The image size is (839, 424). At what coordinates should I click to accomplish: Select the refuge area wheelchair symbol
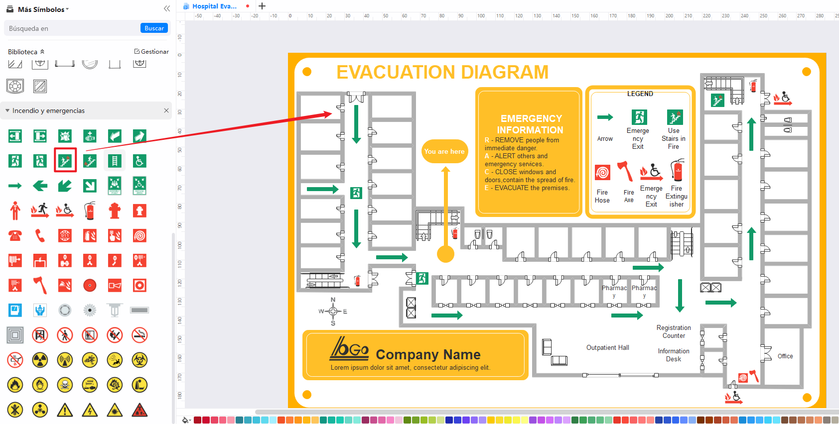click(x=140, y=185)
